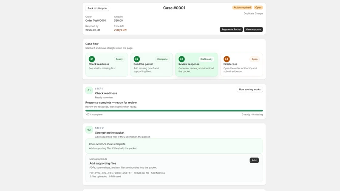Click the 2 days left text
Image resolution: width=340 pixels, height=191 pixels.
tap(120, 30)
